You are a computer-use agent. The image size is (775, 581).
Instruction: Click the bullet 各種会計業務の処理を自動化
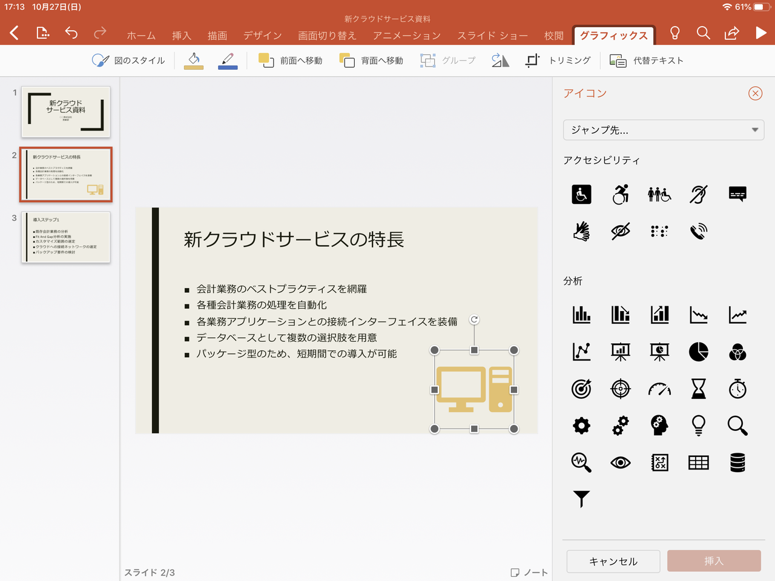pos(262,305)
